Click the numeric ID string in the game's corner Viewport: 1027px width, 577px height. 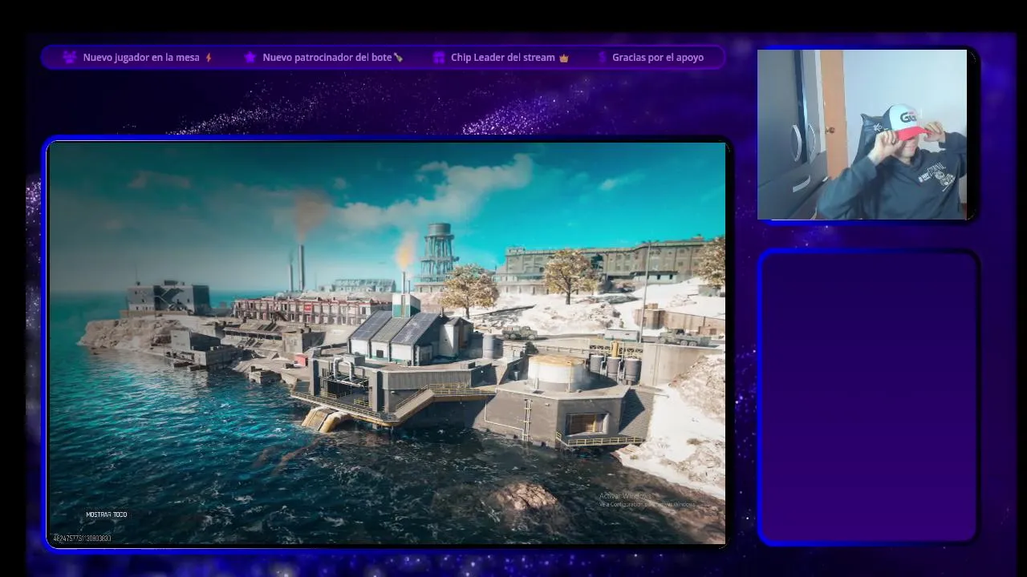point(82,539)
